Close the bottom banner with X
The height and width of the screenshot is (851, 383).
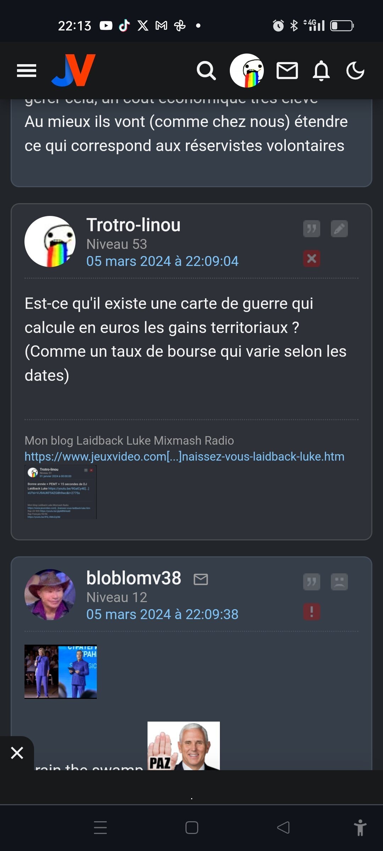[17, 753]
